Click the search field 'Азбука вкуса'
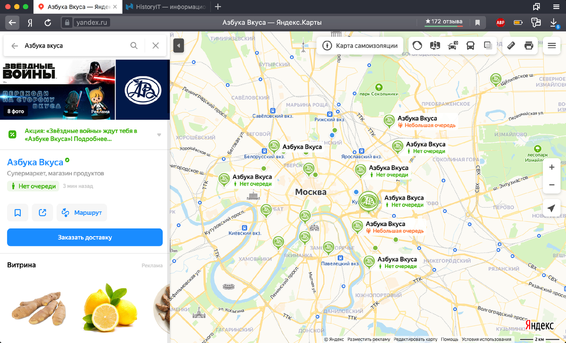Screen dimensions: 566x343 tap(73, 46)
